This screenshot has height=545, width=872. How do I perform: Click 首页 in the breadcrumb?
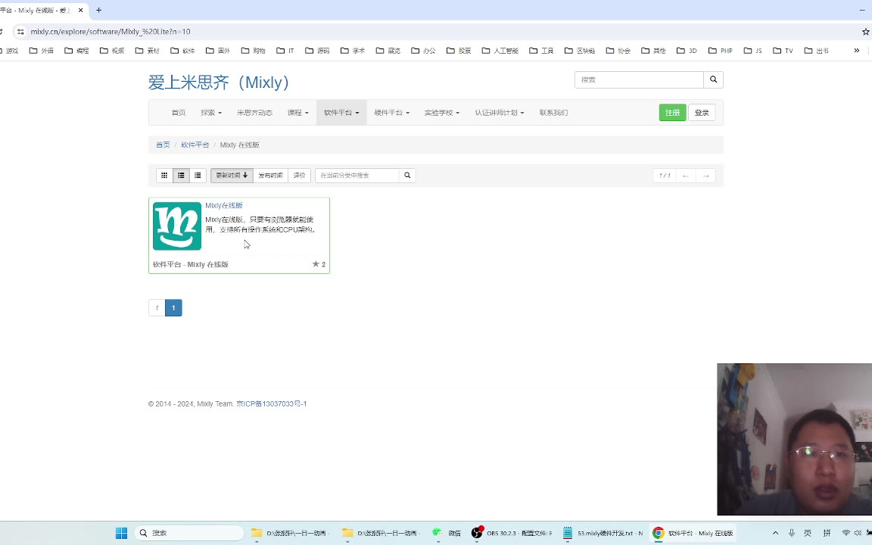163,145
